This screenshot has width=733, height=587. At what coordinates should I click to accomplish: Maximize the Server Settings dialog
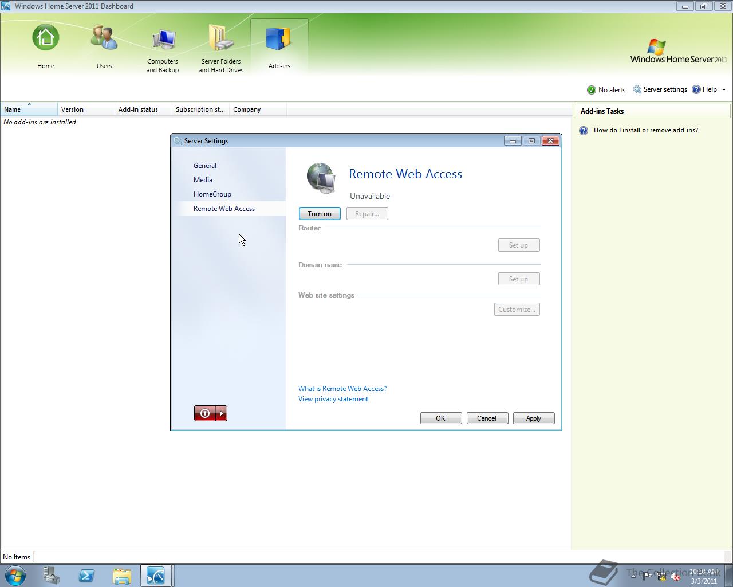coord(531,141)
